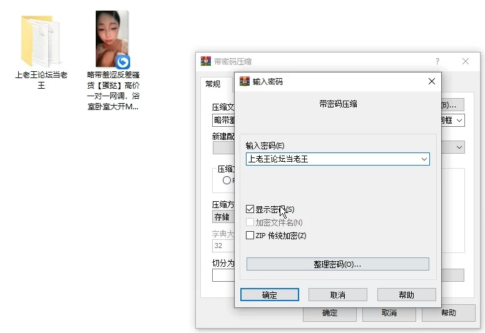Click the browse (B)... button in background window
Image resolution: width=485 pixels, height=333 pixels.
(x=452, y=105)
